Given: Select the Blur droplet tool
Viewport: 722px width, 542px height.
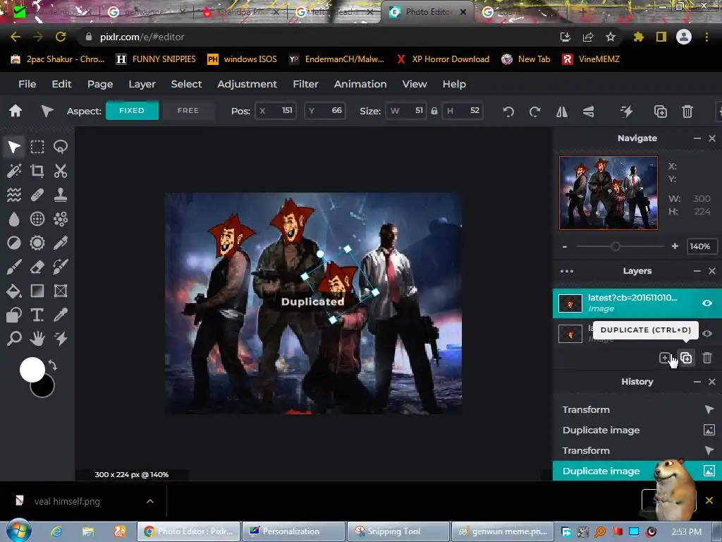Looking at the screenshot, I should (14, 219).
